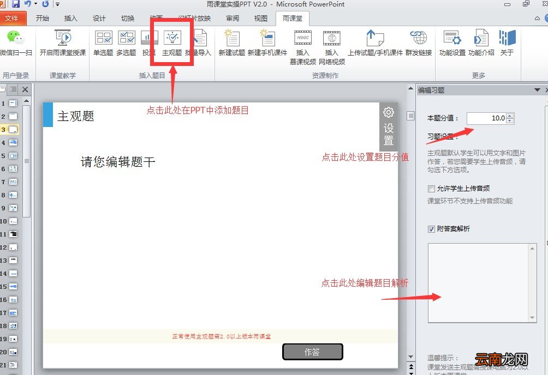Click the Undo icon in title bar
The image size is (548, 375).
pos(28,4)
